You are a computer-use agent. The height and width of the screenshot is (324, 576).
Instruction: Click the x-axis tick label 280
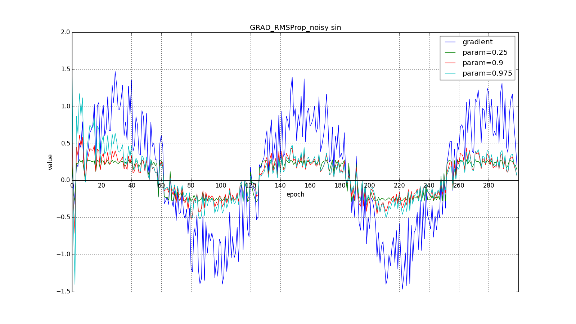click(x=489, y=186)
